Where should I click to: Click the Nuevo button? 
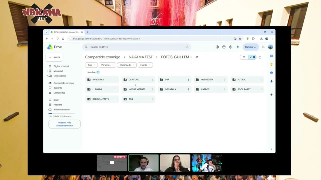tap(54, 57)
